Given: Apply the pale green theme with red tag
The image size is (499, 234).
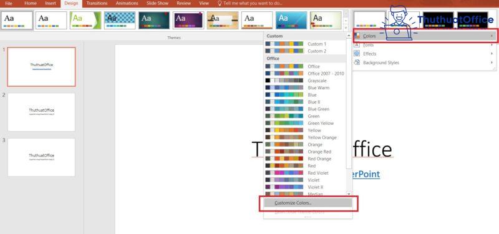Looking at the screenshot, I should click(326, 21).
